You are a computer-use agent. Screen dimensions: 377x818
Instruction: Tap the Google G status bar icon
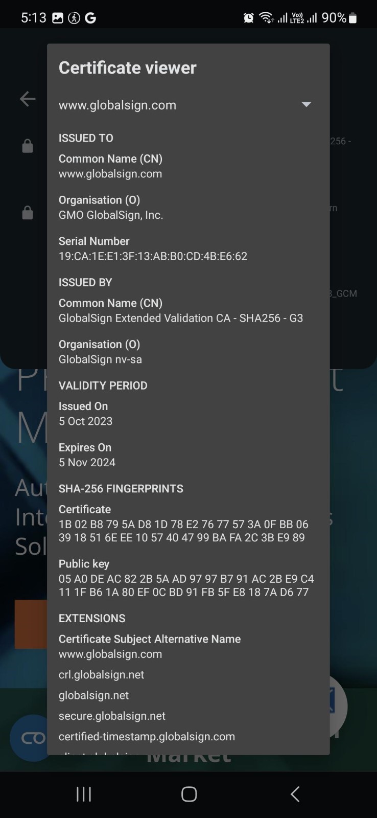click(x=90, y=18)
